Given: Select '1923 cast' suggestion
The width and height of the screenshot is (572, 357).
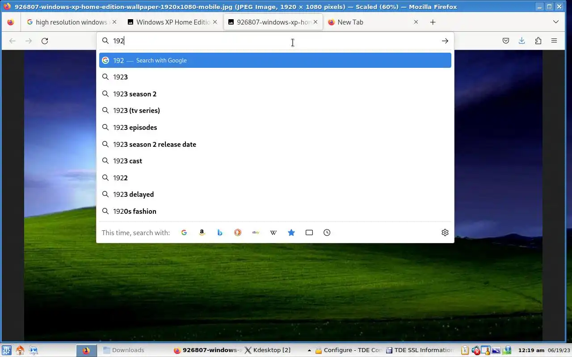Looking at the screenshot, I should (275, 161).
